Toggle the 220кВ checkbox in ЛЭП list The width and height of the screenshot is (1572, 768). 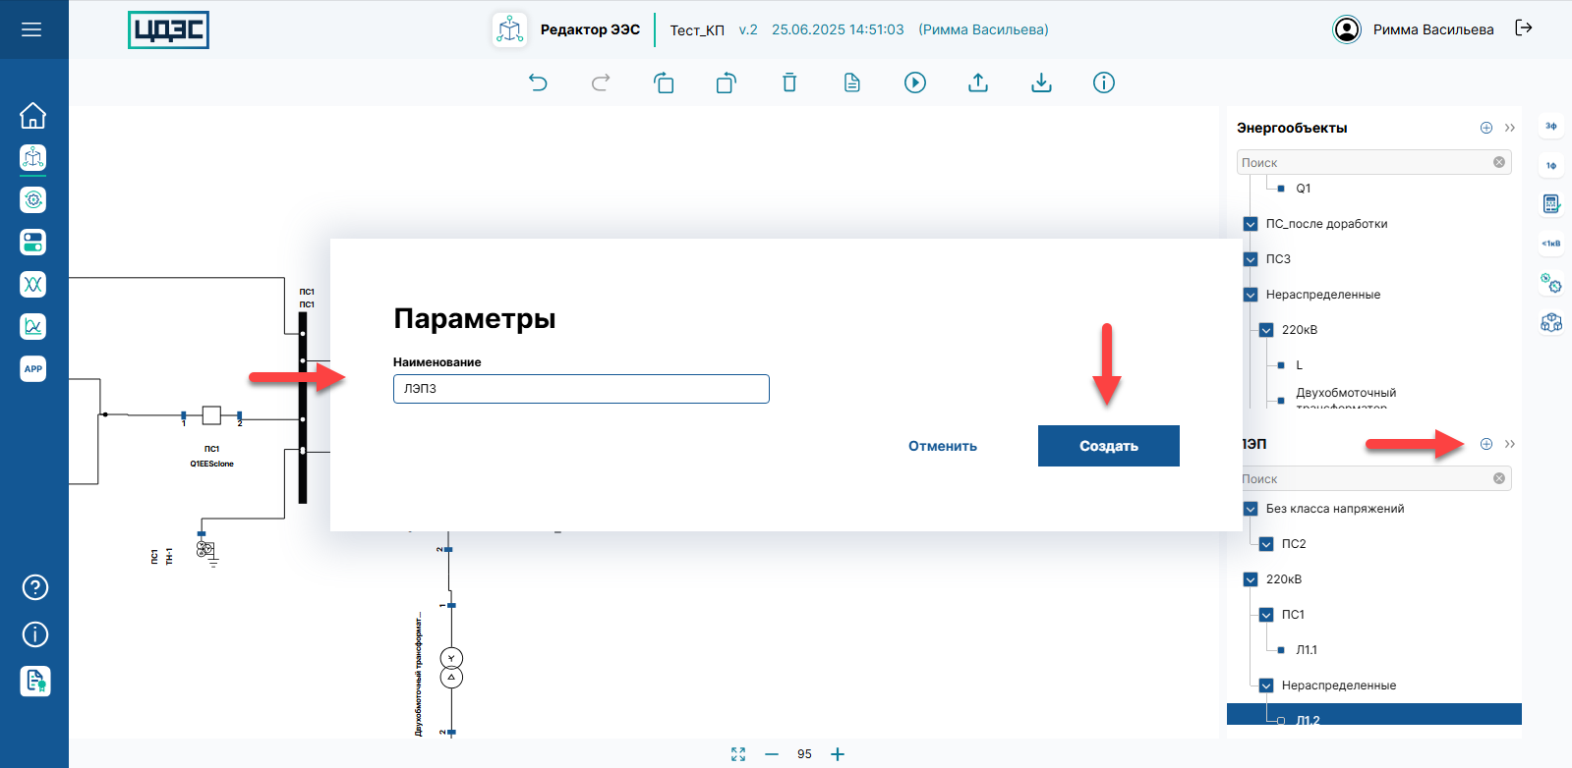pyautogui.click(x=1251, y=579)
